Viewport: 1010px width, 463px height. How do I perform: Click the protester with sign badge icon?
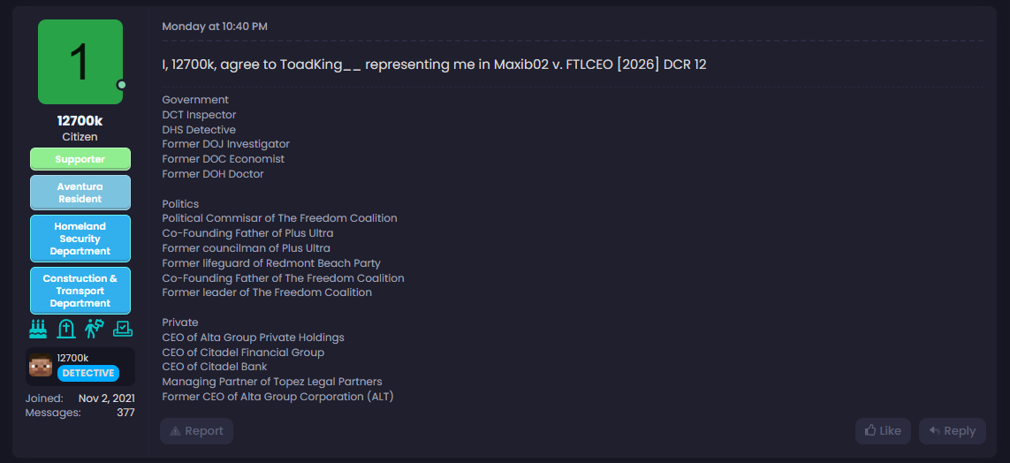[95, 329]
